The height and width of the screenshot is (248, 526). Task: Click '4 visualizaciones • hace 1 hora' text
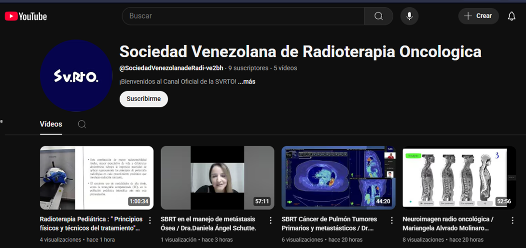[x=78, y=240]
